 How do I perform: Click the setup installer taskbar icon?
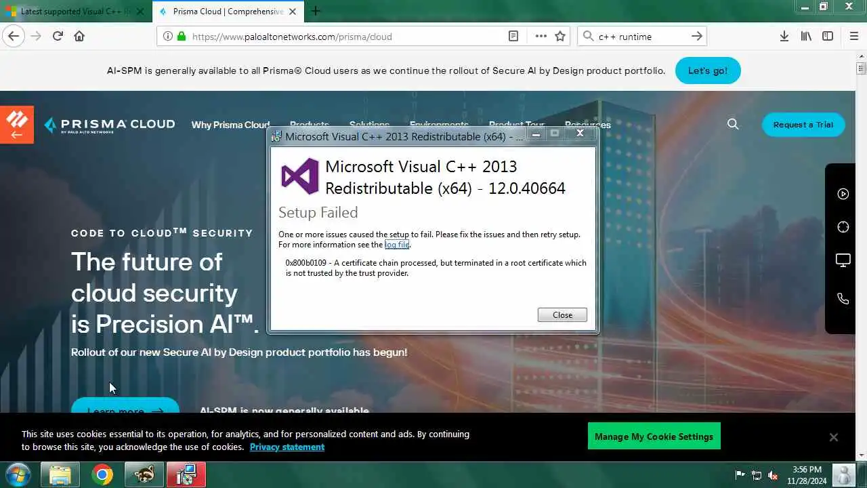[x=186, y=475]
